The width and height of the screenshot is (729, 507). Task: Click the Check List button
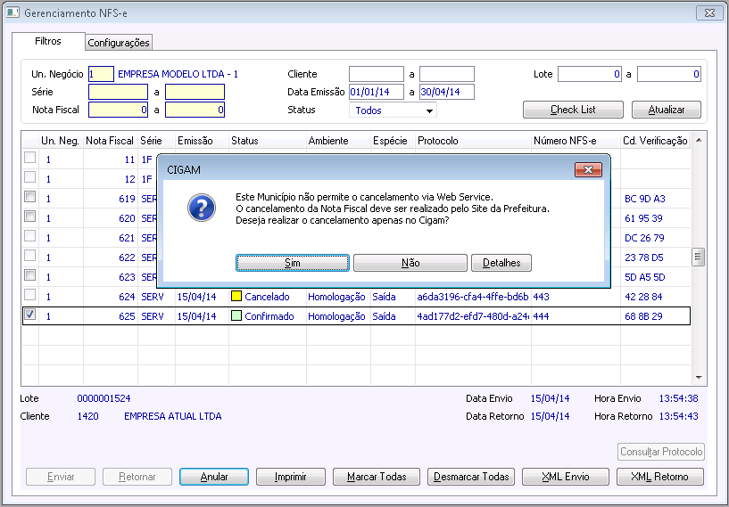pyautogui.click(x=573, y=110)
